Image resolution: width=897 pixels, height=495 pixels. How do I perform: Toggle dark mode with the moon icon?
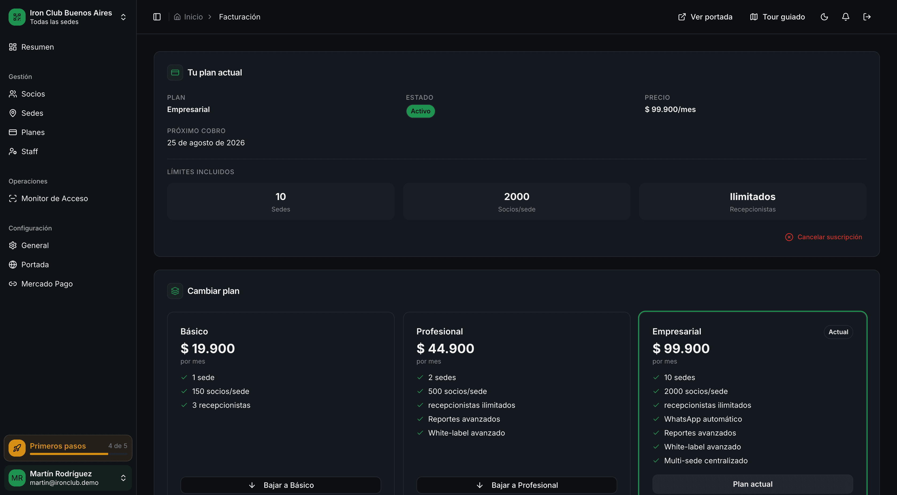[824, 16]
